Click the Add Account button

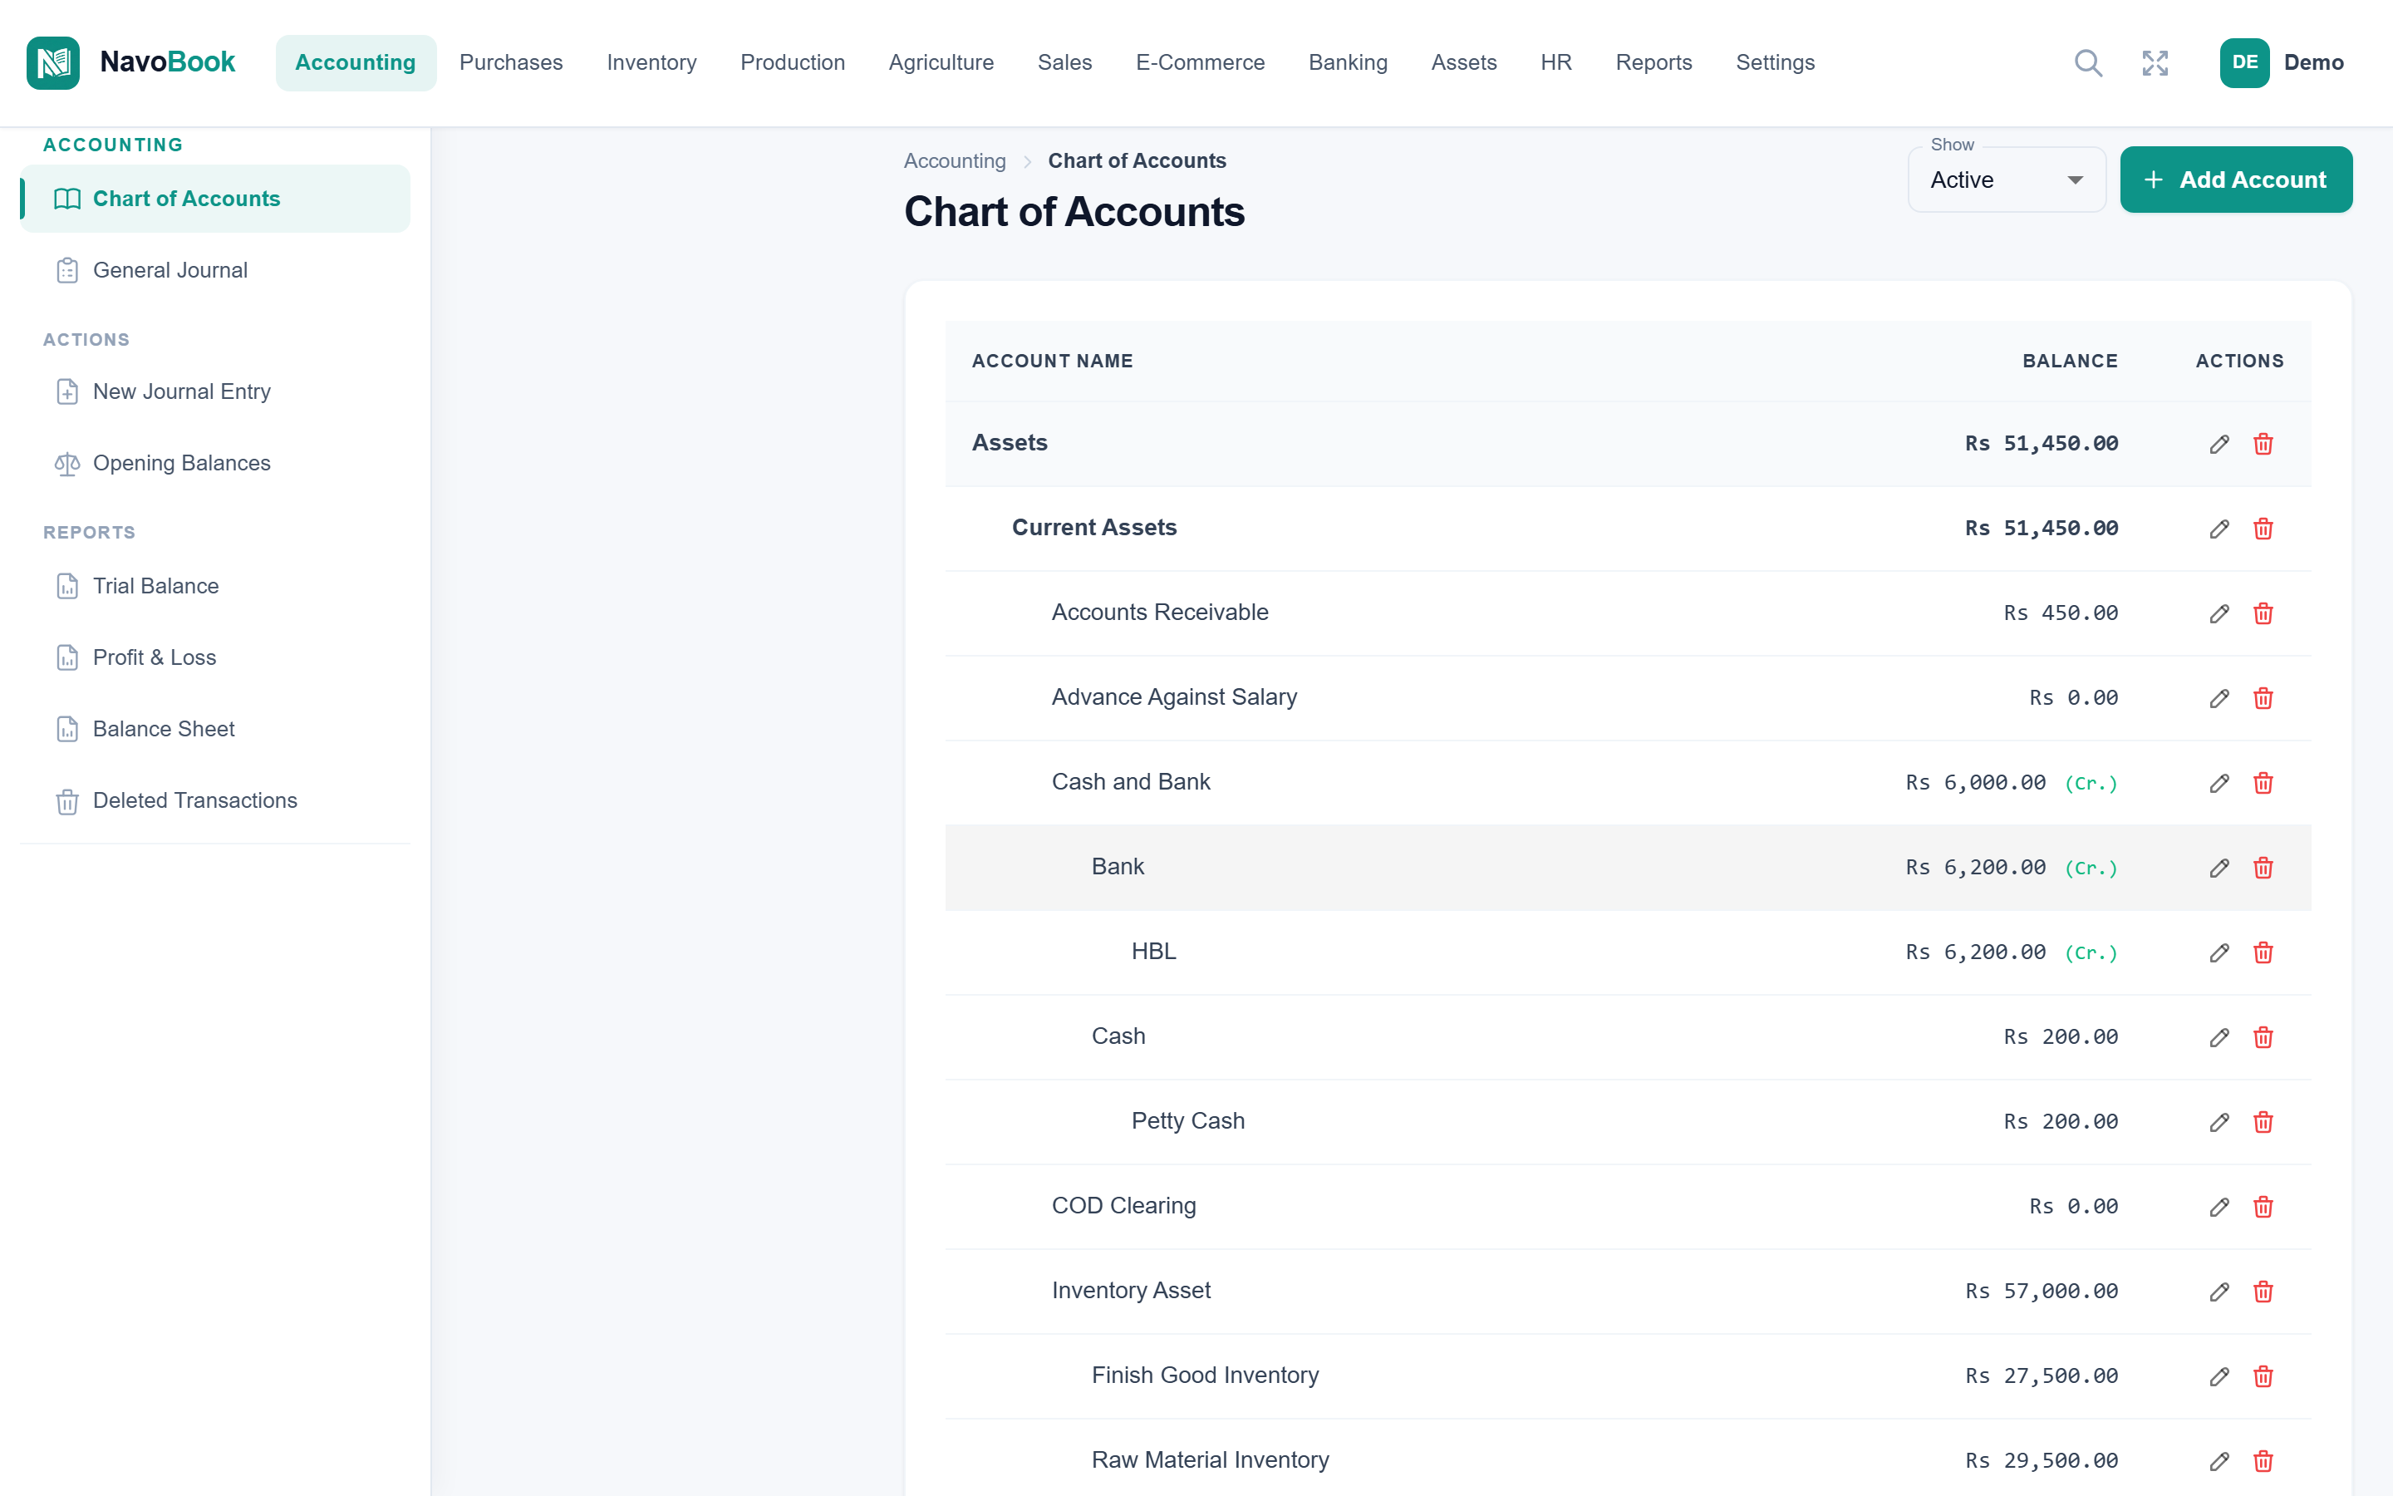coord(2235,180)
